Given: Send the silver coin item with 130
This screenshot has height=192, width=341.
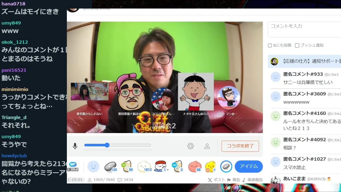Looking at the screenshot, I should pyautogui.click(x=110, y=167).
